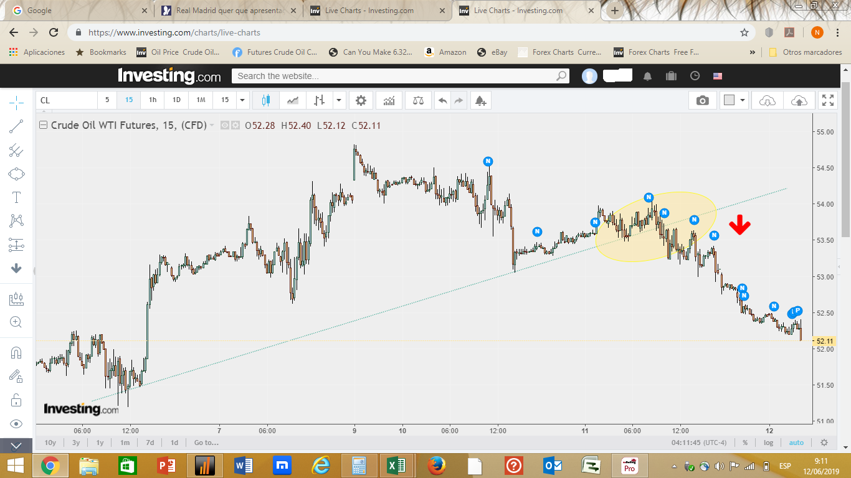851x478 pixels.
Task: Bookmark this page with star icon
Action: 744,32
